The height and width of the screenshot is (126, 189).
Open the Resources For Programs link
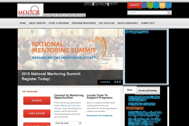click(x=100, y=116)
